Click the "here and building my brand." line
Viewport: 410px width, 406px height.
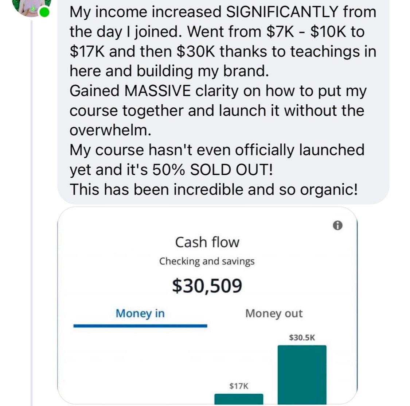point(169,71)
